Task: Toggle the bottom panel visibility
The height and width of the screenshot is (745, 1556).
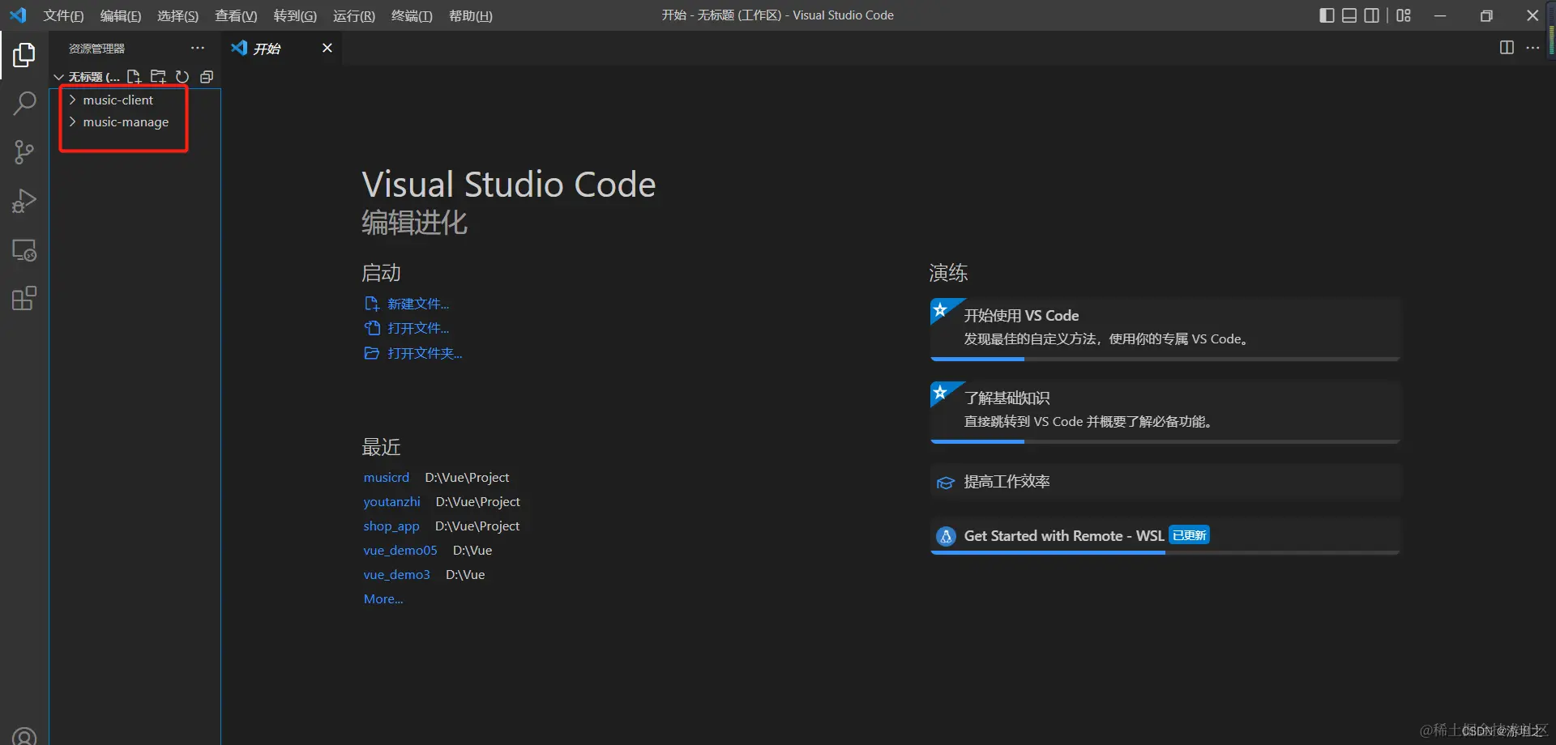Action: [x=1349, y=15]
